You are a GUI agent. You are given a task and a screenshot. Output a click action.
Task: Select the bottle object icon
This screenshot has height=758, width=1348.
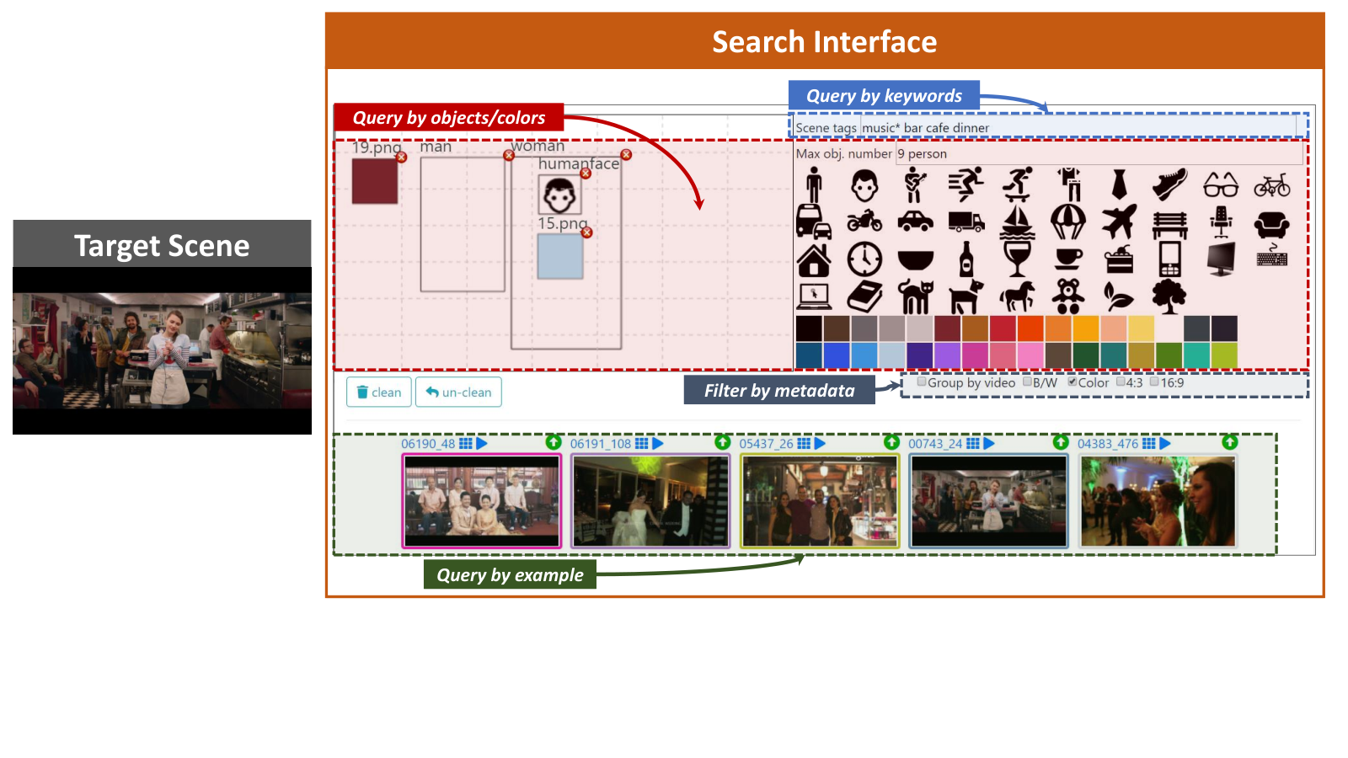[x=966, y=259]
